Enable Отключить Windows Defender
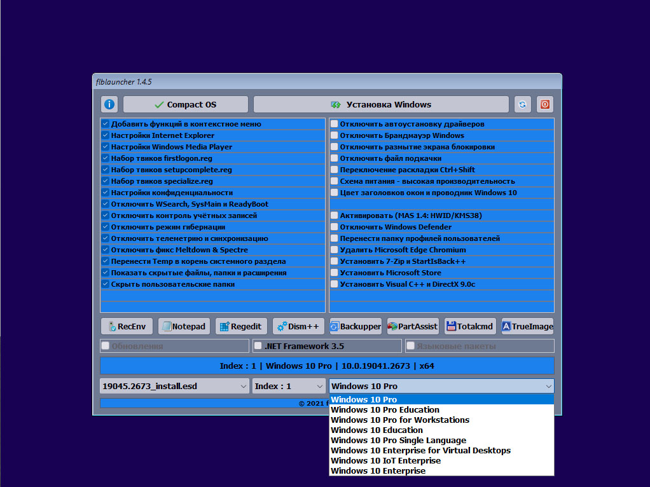The image size is (650, 487). click(x=335, y=227)
